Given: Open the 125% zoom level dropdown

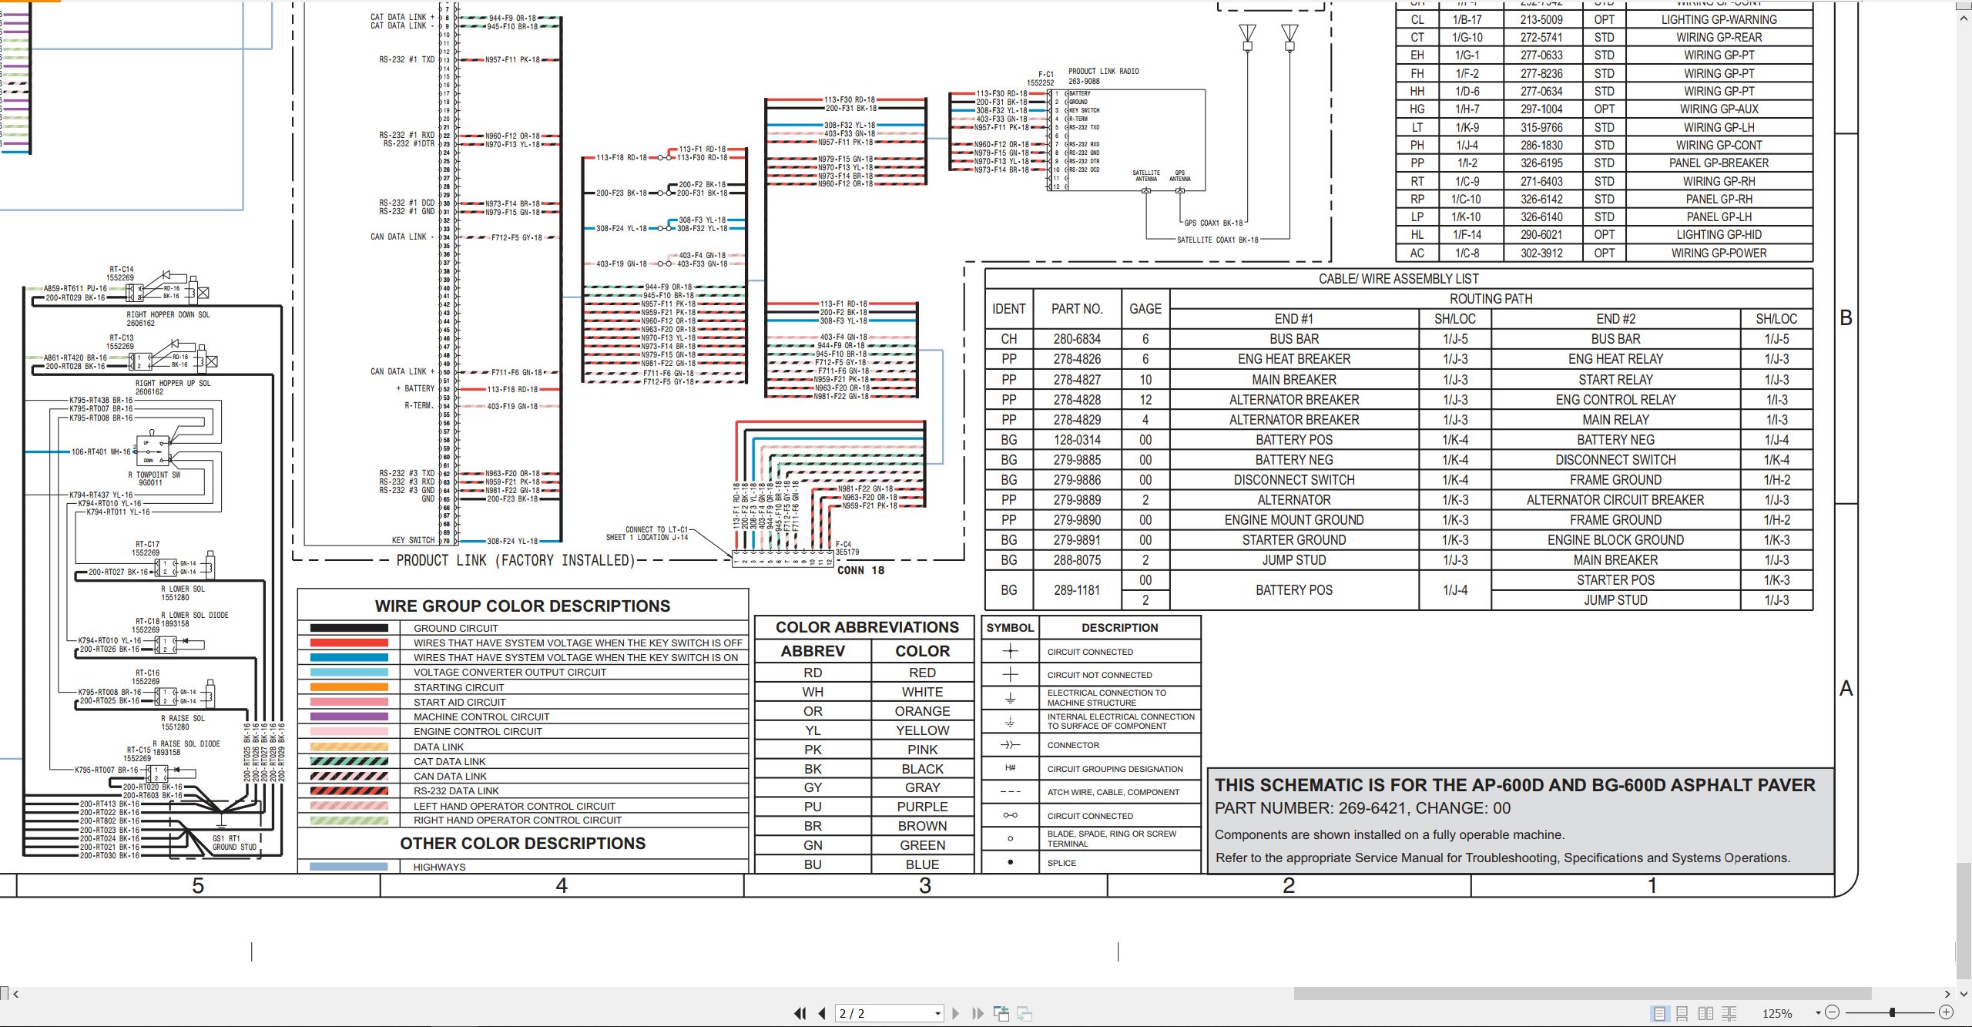Looking at the screenshot, I should click(x=1818, y=1012).
